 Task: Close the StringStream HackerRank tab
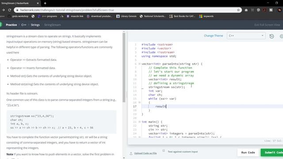(x=38, y=3)
